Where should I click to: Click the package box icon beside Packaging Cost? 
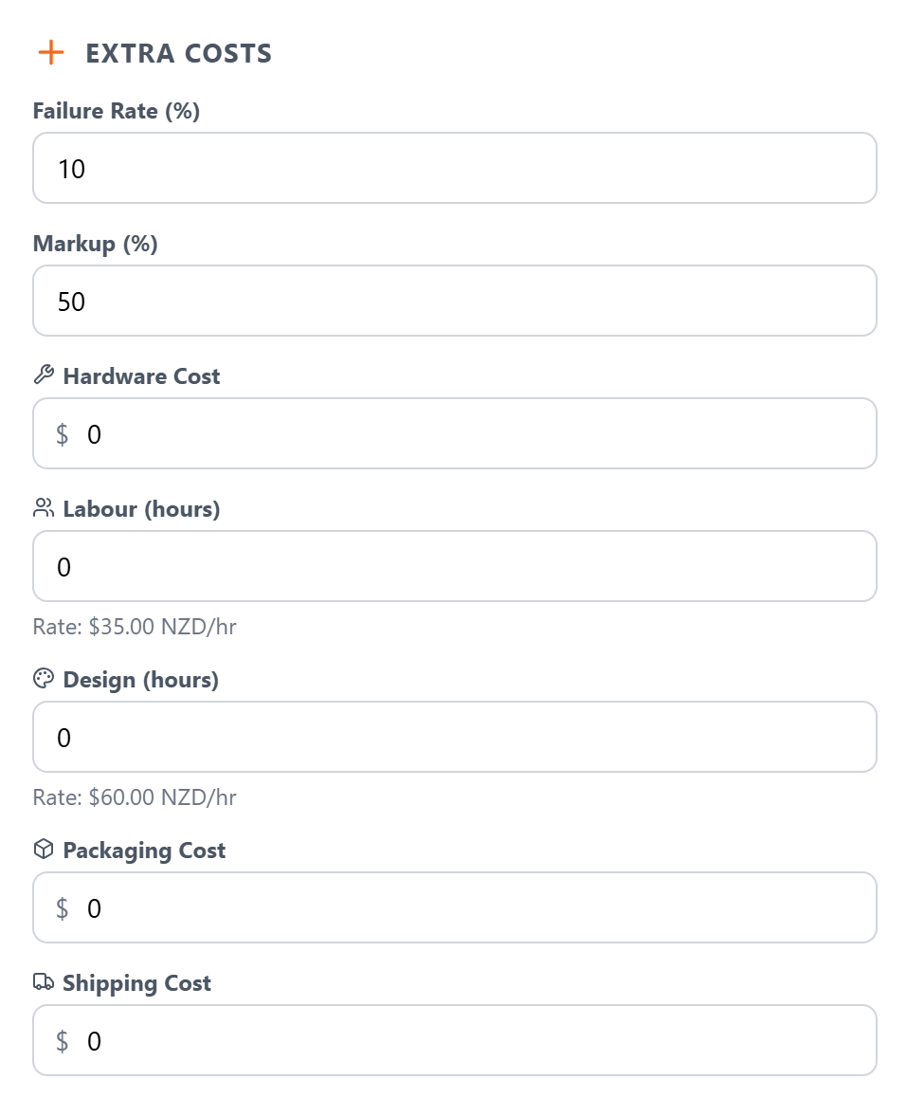42,850
